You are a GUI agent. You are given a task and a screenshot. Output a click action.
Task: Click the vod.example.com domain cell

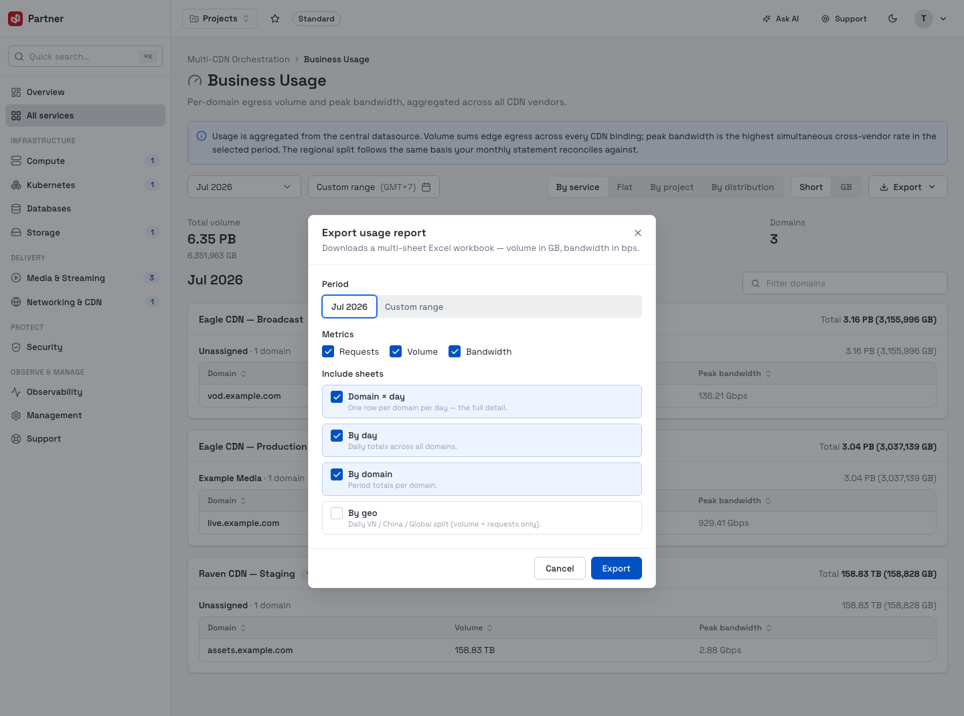pos(244,396)
